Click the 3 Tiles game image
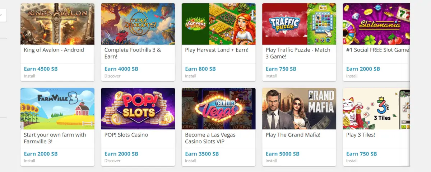 coord(376,109)
